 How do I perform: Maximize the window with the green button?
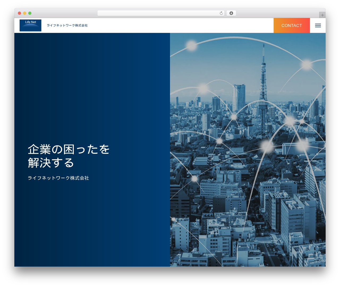30,13
